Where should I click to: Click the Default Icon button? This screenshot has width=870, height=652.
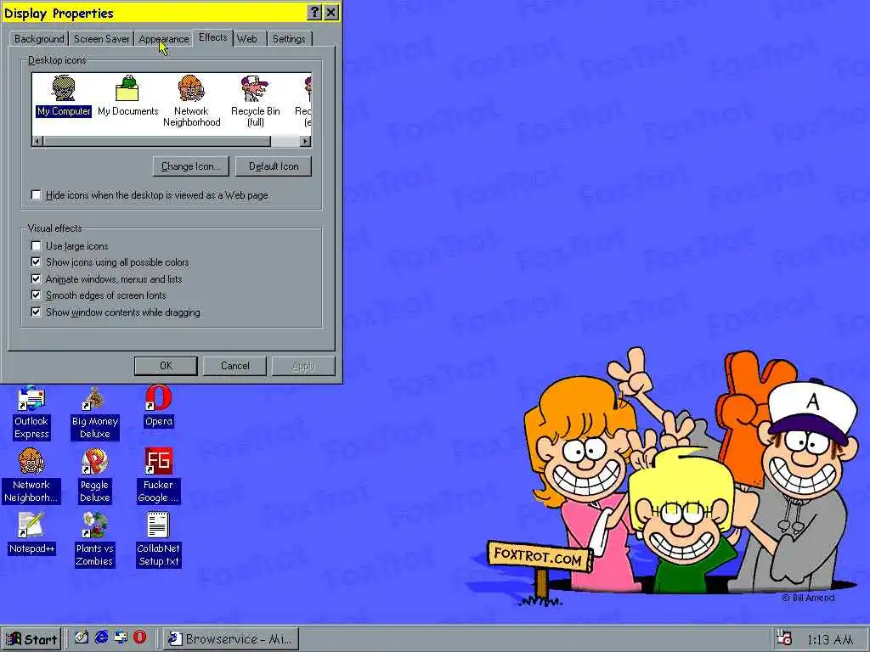point(274,166)
